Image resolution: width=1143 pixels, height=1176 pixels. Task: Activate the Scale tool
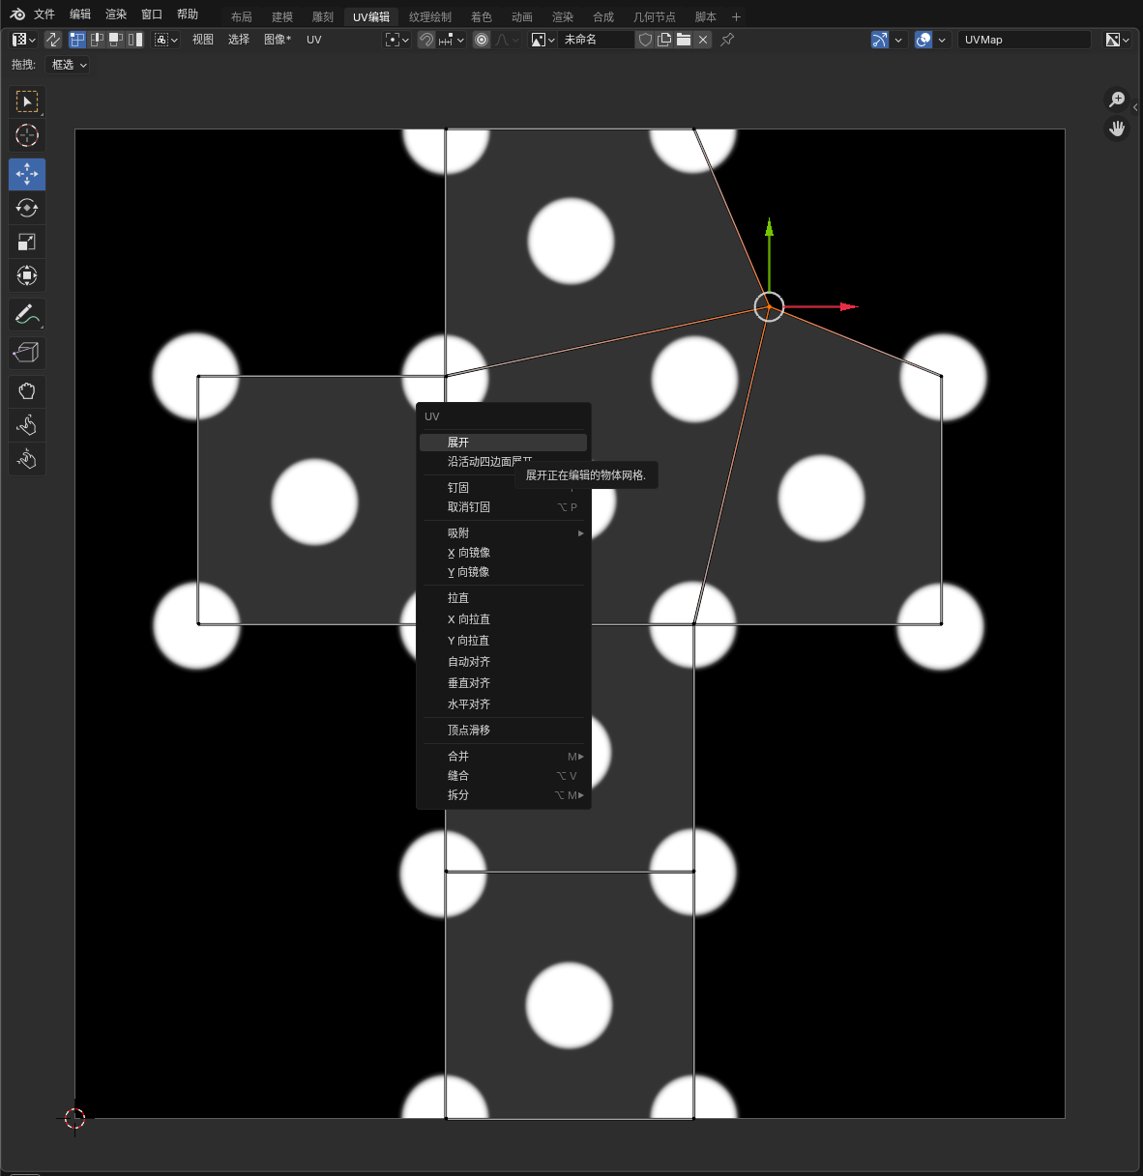coord(27,242)
